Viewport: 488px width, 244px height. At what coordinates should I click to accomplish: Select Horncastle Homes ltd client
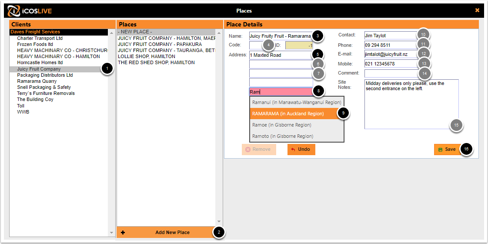(40, 63)
